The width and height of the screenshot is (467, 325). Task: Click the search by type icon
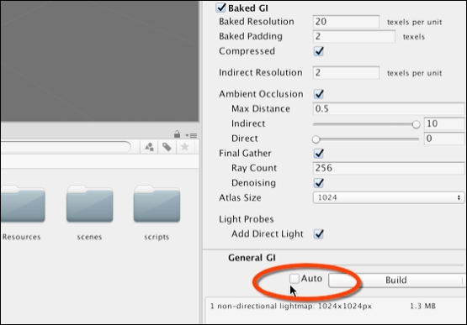click(x=149, y=147)
